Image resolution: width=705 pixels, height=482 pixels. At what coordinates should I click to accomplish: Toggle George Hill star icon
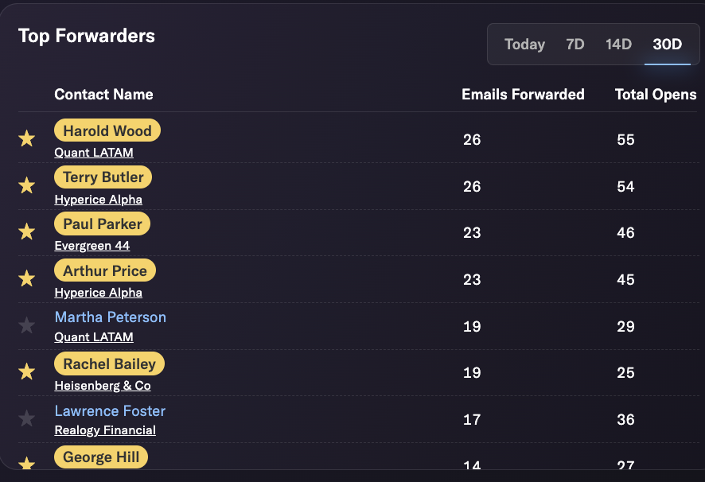(x=26, y=463)
